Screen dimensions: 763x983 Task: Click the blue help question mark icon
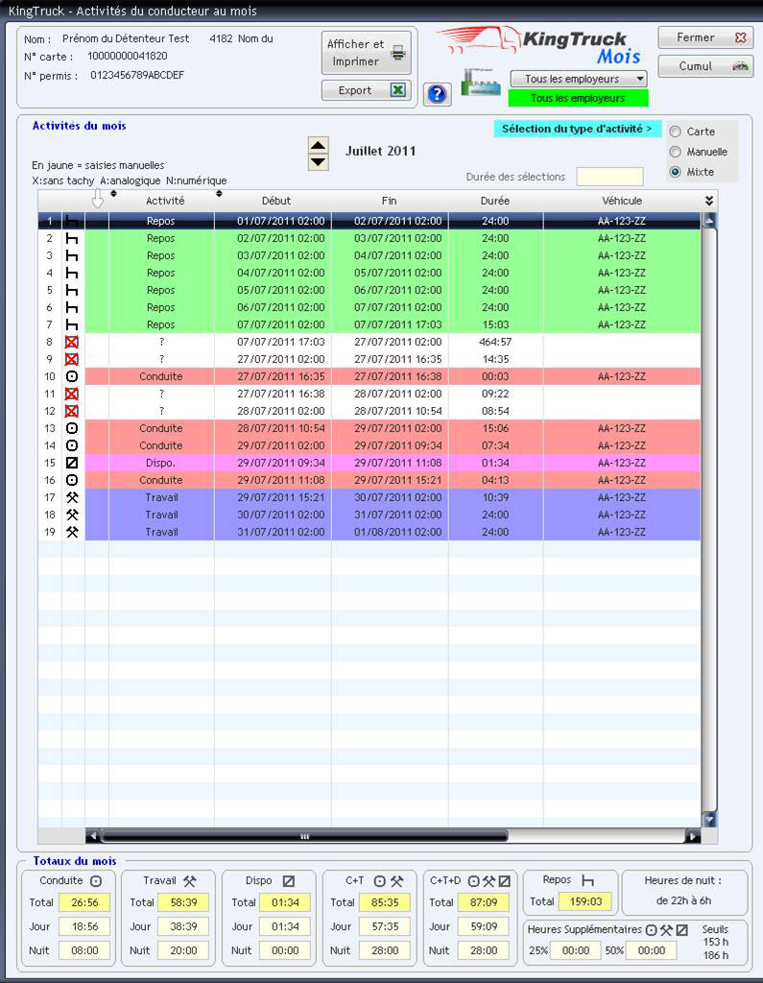[x=437, y=93]
